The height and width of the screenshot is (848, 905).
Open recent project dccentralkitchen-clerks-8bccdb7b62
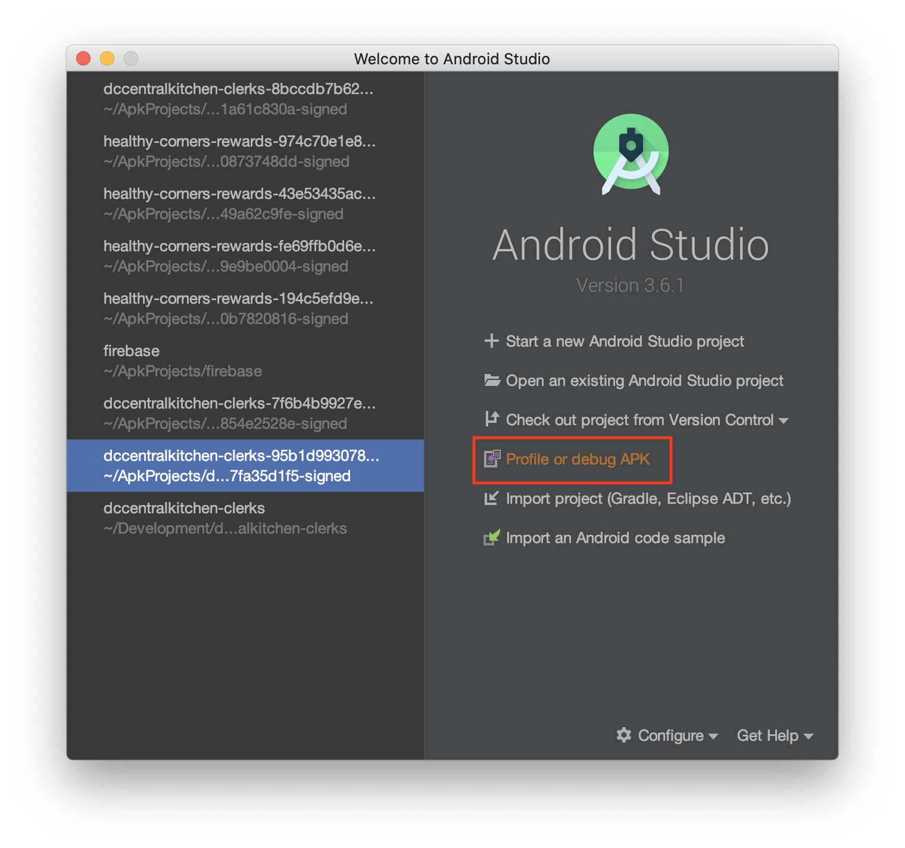(x=245, y=99)
